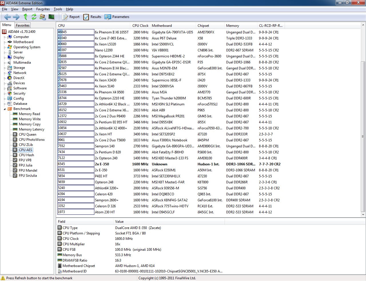This screenshot has height=281, width=366.
Task: Collapse the Benchmark tree node
Action: (x=5, y=109)
